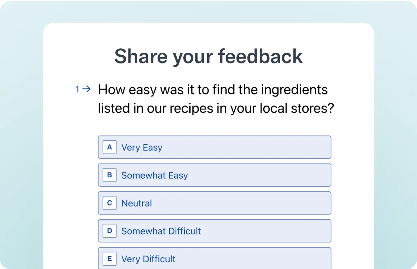
Task: Select the 'Very Easy' answer option
Action: click(215, 147)
